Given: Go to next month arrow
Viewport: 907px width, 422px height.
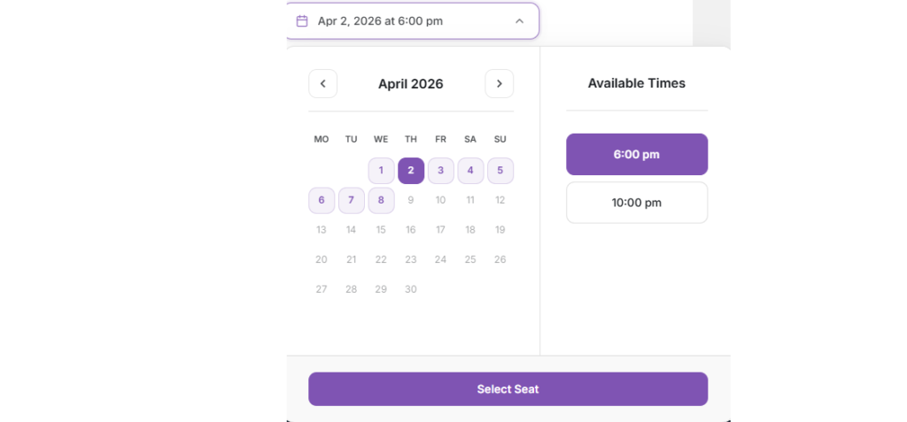Looking at the screenshot, I should point(500,84).
